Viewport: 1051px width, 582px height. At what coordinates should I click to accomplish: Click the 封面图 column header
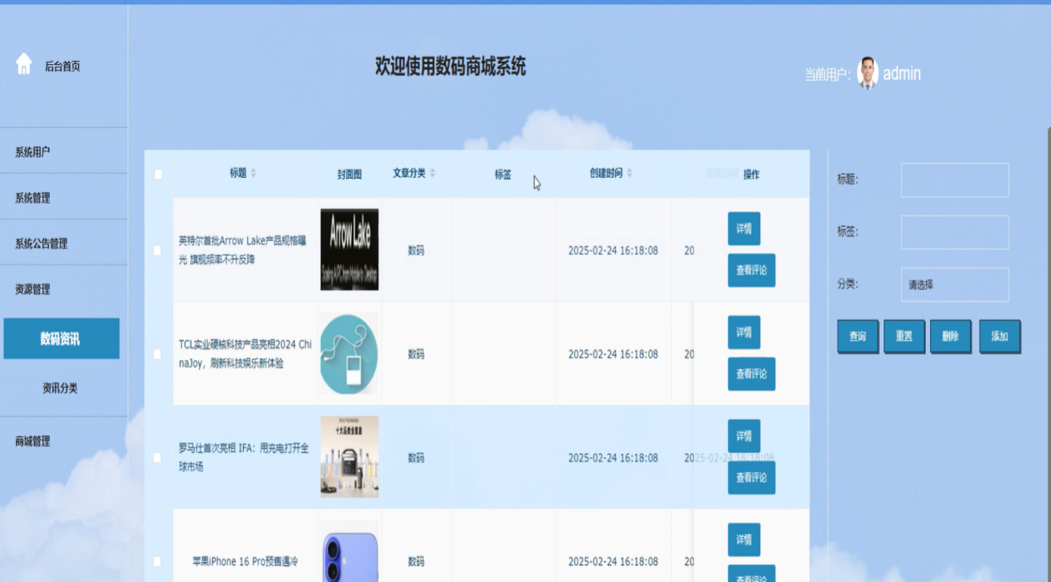[x=350, y=175]
